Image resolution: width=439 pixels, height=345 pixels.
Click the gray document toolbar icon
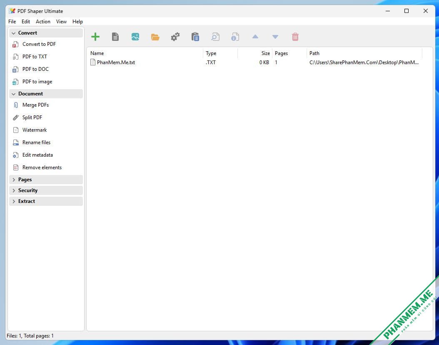tap(115, 37)
